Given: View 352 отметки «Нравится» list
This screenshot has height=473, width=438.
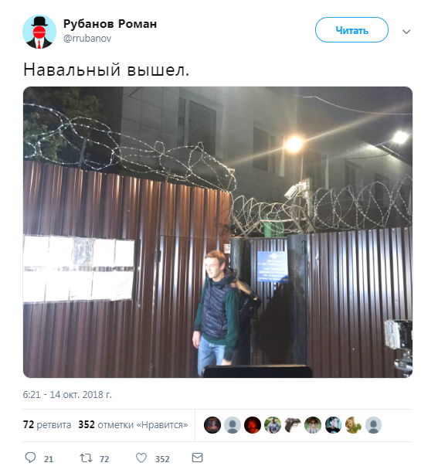Looking at the screenshot, I should click(x=133, y=425).
